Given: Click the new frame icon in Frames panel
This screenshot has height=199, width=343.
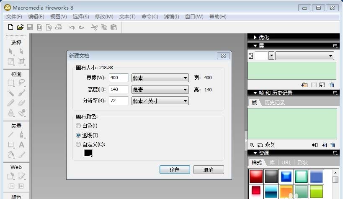Looking at the screenshot, I should coord(325,145).
